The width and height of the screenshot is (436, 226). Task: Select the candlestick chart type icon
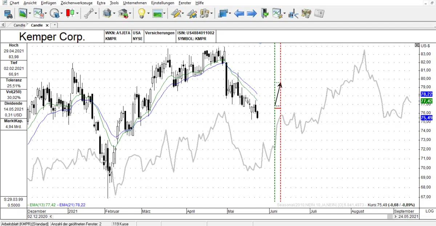click(x=70, y=14)
